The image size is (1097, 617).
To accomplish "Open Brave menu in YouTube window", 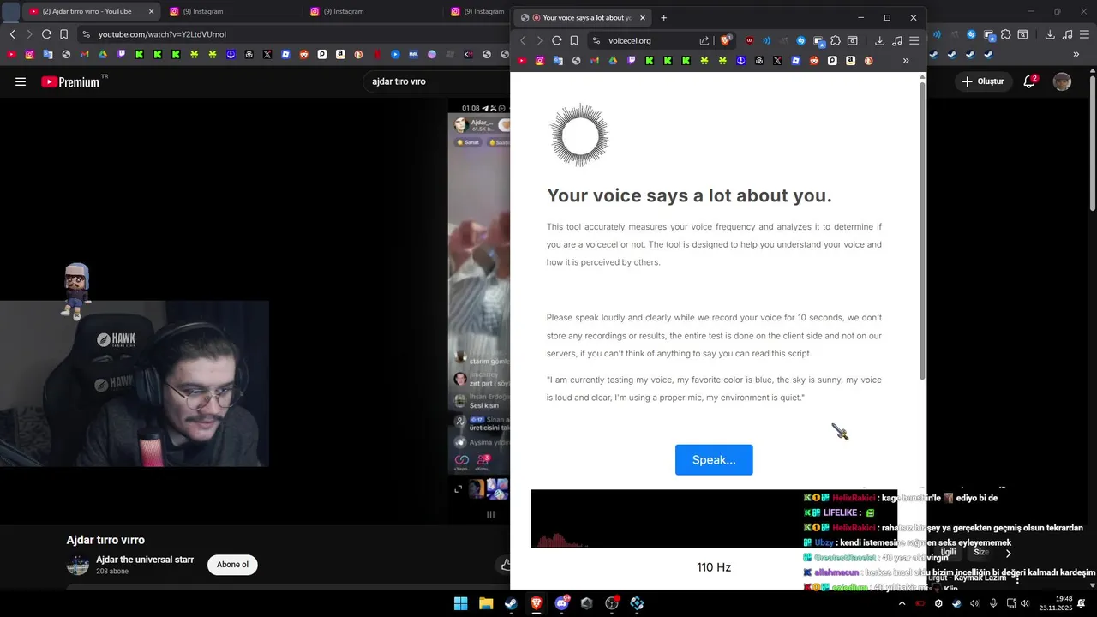I will tap(1084, 34).
